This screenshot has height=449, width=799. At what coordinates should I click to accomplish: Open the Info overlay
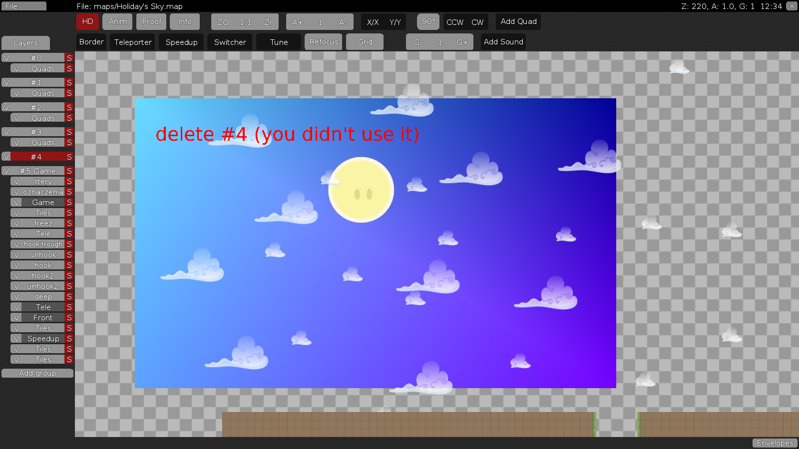185,21
